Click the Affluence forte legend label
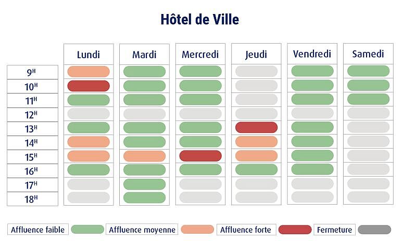 [244, 230]
